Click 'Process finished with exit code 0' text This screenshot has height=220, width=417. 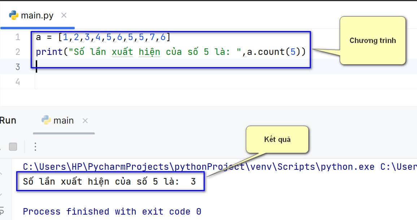pos(112,211)
